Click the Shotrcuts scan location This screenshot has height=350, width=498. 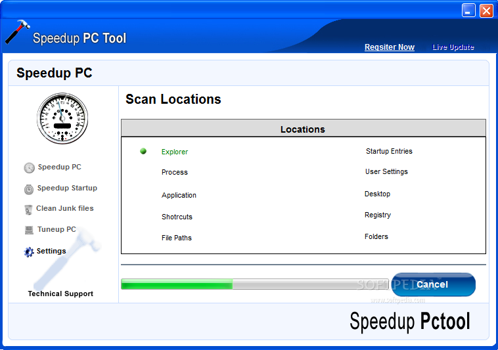point(177,217)
